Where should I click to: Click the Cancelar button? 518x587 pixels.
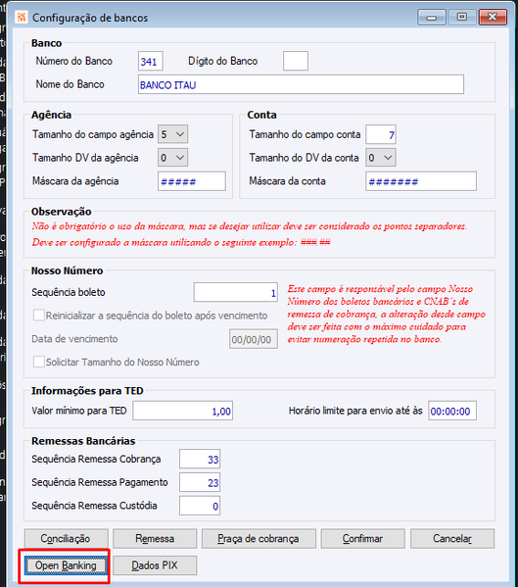[452, 539]
